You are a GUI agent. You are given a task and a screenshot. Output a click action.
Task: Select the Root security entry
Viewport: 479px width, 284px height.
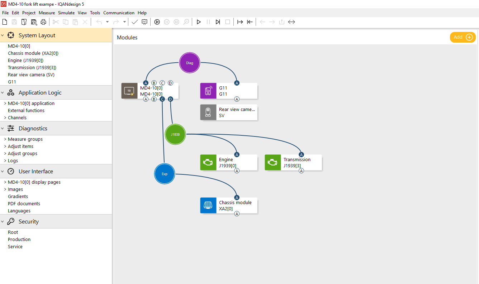pyautogui.click(x=13, y=232)
